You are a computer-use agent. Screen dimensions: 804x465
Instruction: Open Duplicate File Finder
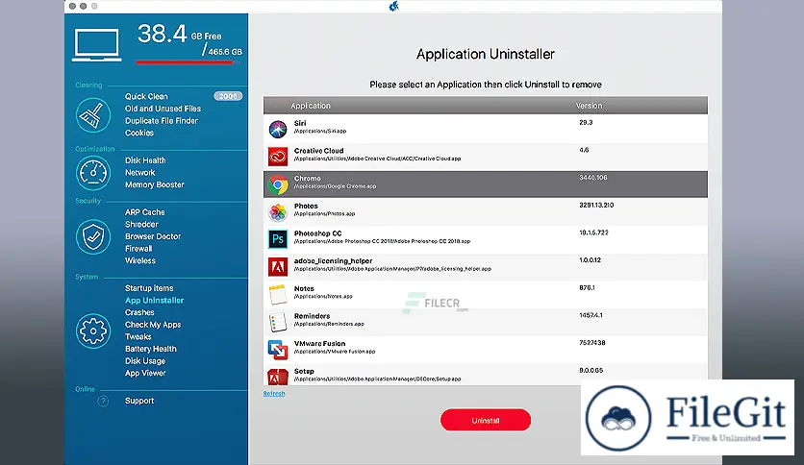point(162,121)
